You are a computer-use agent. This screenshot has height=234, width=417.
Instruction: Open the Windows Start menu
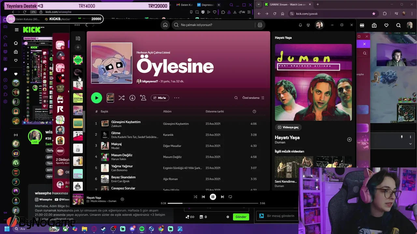(7, 229)
